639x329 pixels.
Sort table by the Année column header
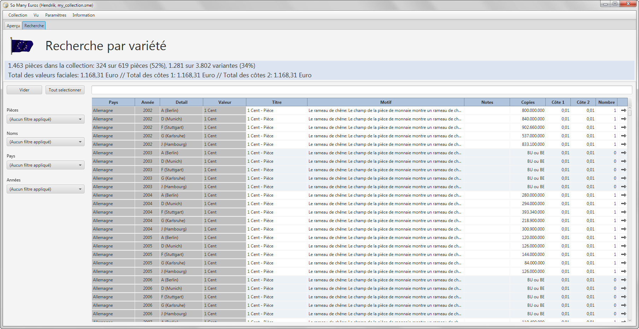click(x=147, y=102)
